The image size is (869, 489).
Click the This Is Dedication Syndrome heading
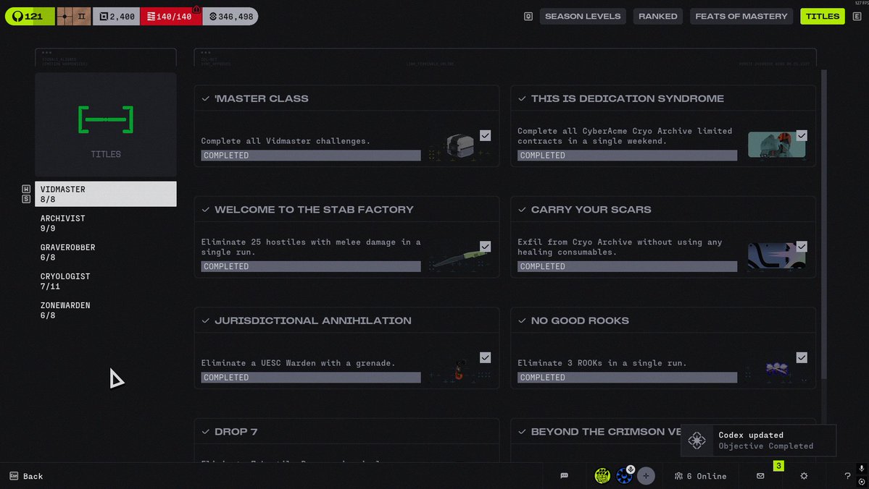pyautogui.click(x=628, y=98)
